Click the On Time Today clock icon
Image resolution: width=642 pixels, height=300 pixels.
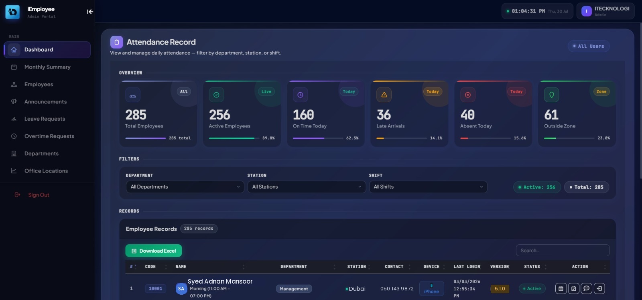pyautogui.click(x=300, y=95)
